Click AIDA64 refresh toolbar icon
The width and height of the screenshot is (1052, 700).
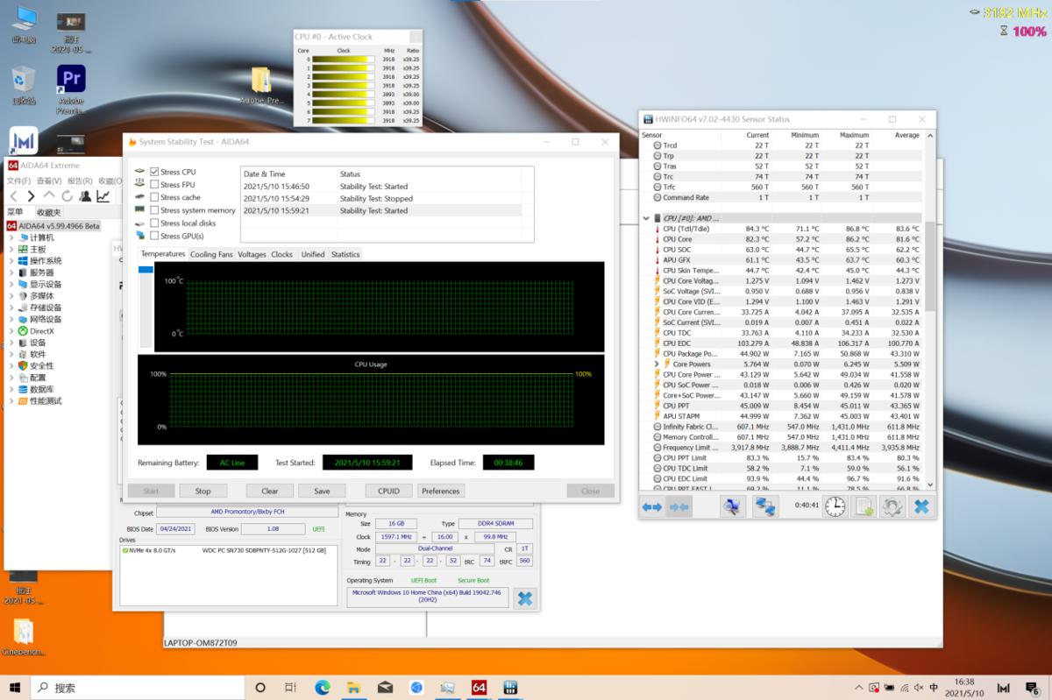click(68, 196)
